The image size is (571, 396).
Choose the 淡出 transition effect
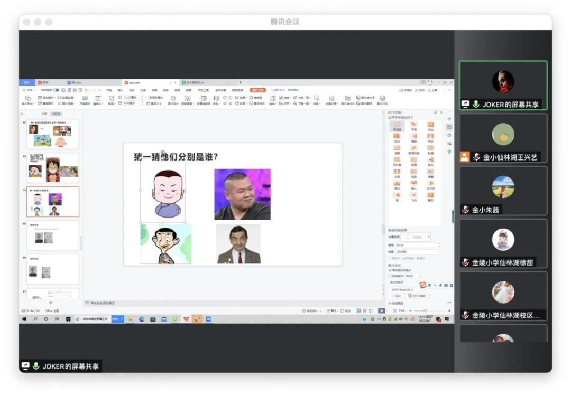431,126
